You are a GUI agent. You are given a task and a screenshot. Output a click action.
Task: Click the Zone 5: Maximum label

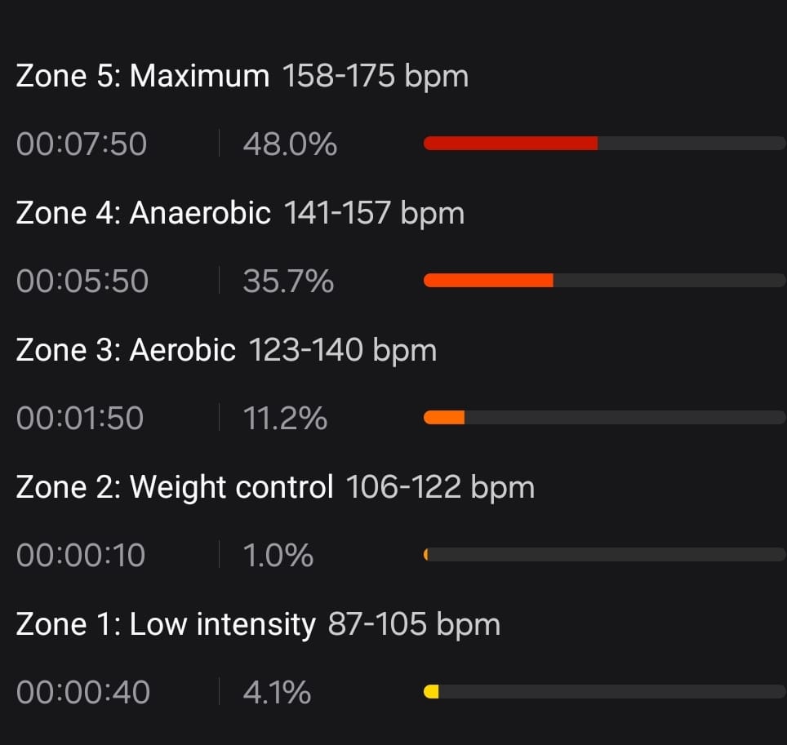(142, 77)
